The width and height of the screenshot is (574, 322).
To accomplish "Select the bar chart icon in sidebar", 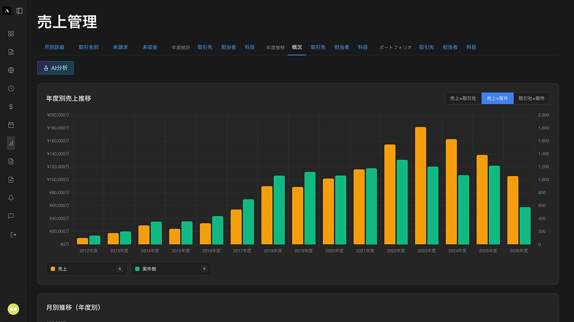I will pyautogui.click(x=11, y=143).
